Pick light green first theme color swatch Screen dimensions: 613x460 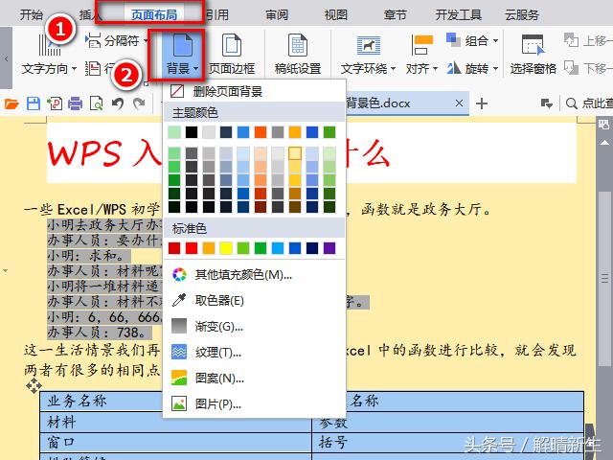174,132
